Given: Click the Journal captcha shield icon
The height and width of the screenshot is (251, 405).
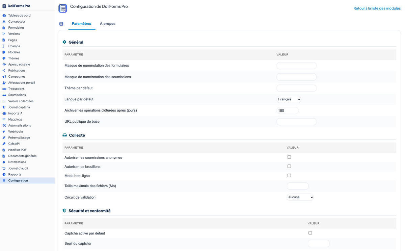Looking at the screenshot, I should tap(4, 107).
